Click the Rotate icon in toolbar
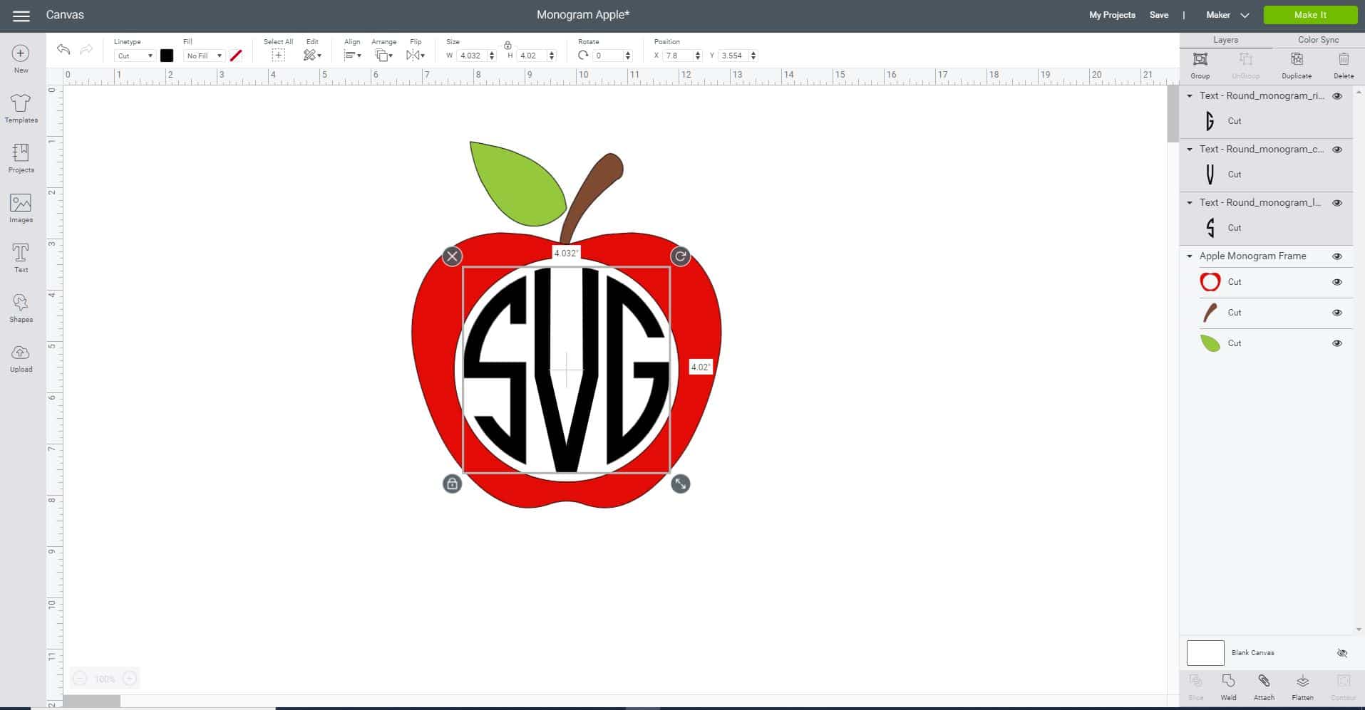The image size is (1365, 710). pos(583,55)
